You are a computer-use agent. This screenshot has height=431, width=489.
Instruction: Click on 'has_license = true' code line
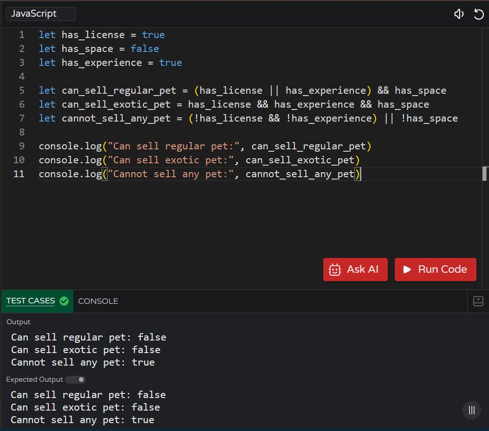[x=102, y=35]
